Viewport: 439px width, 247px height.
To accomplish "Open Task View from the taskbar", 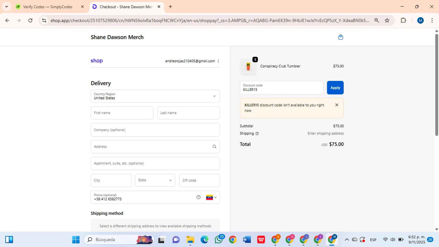I will [162, 240].
